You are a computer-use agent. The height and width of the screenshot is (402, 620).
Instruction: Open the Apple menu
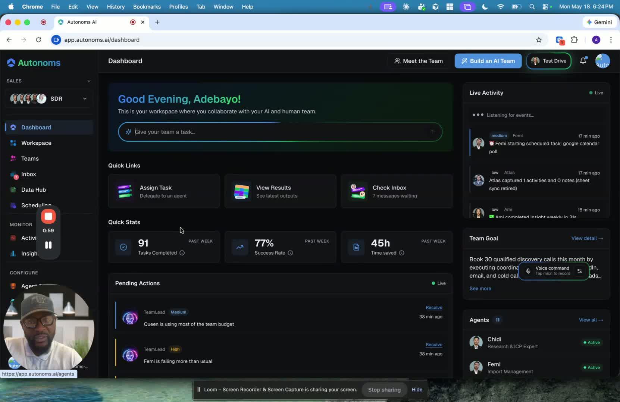(11, 7)
